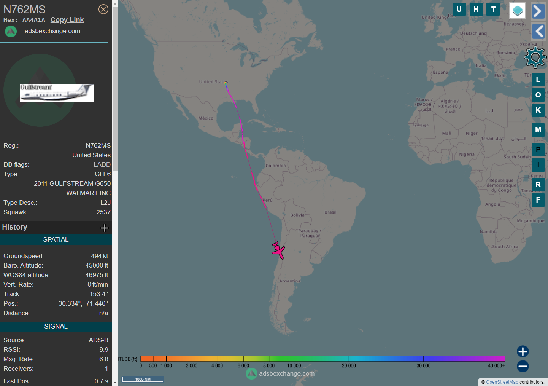Screen dimensions: 548x386
Task: Open the settings gear icon
Action: (535, 57)
